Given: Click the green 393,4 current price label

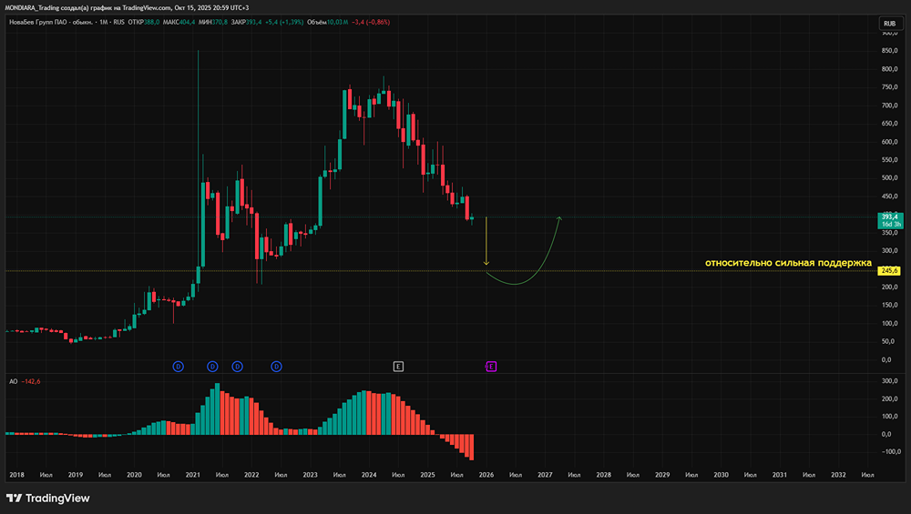Looking at the screenshot, I should (890, 220).
